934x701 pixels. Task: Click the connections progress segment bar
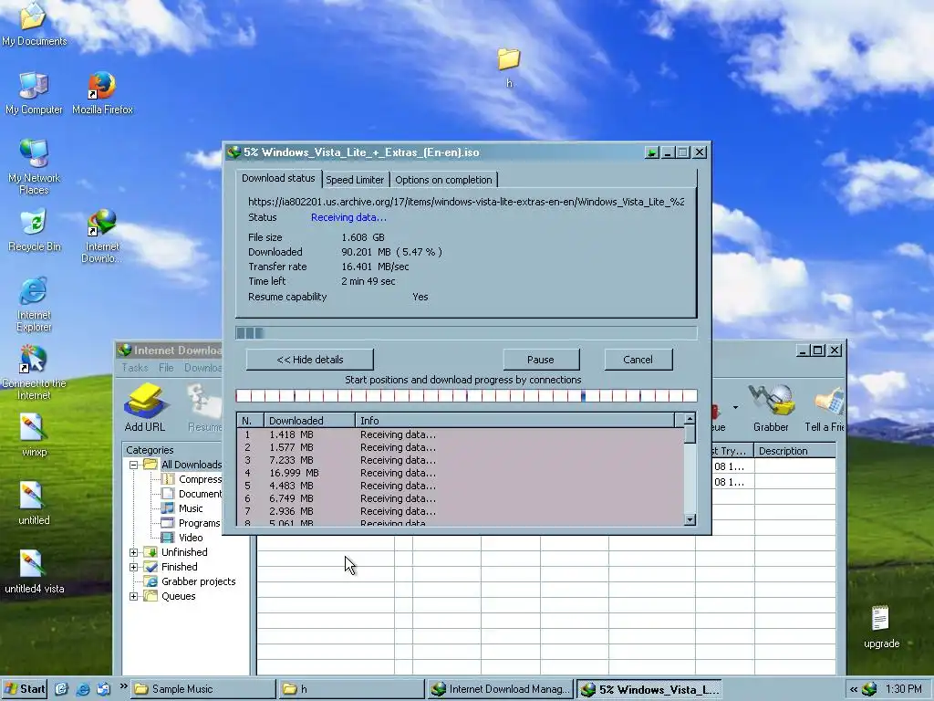pyautogui.click(x=466, y=396)
